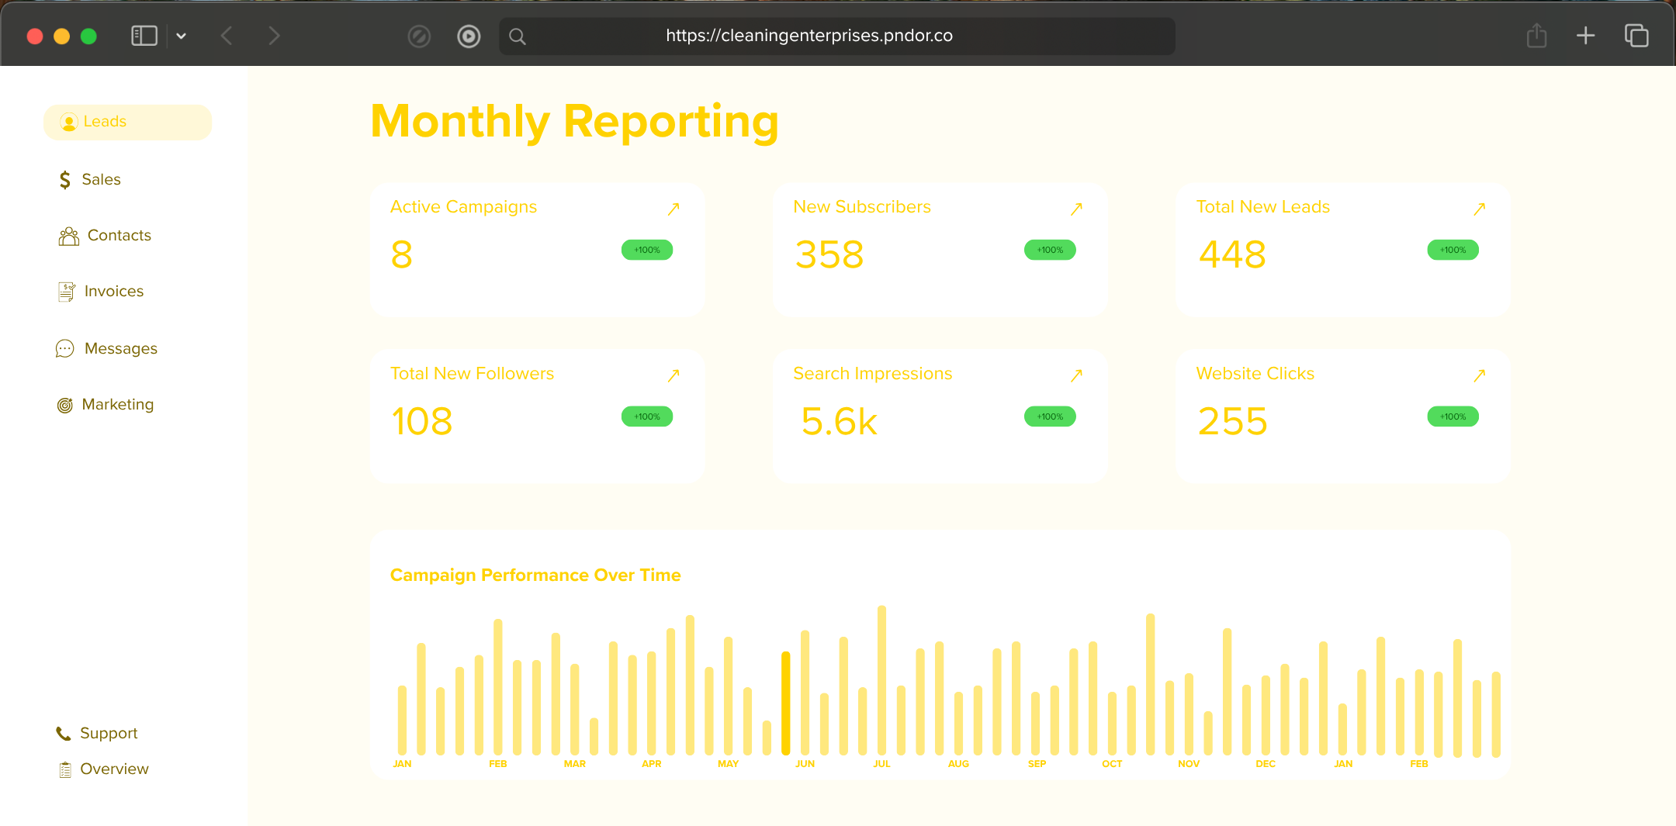Click the AUG label on chart axis
This screenshot has height=826, width=1676.
coord(958,764)
